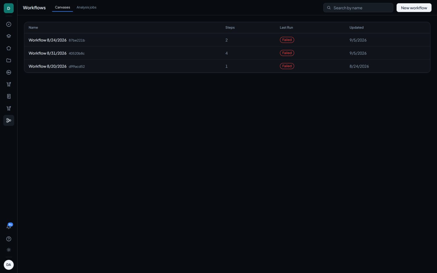Click the workflow ID d99acd52
Viewport: 437px width, 273px height.
(x=77, y=67)
